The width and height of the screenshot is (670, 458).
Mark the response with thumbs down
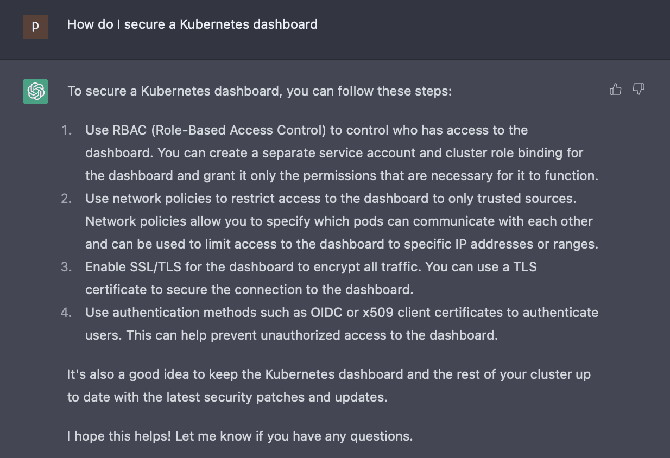click(x=639, y=90)
